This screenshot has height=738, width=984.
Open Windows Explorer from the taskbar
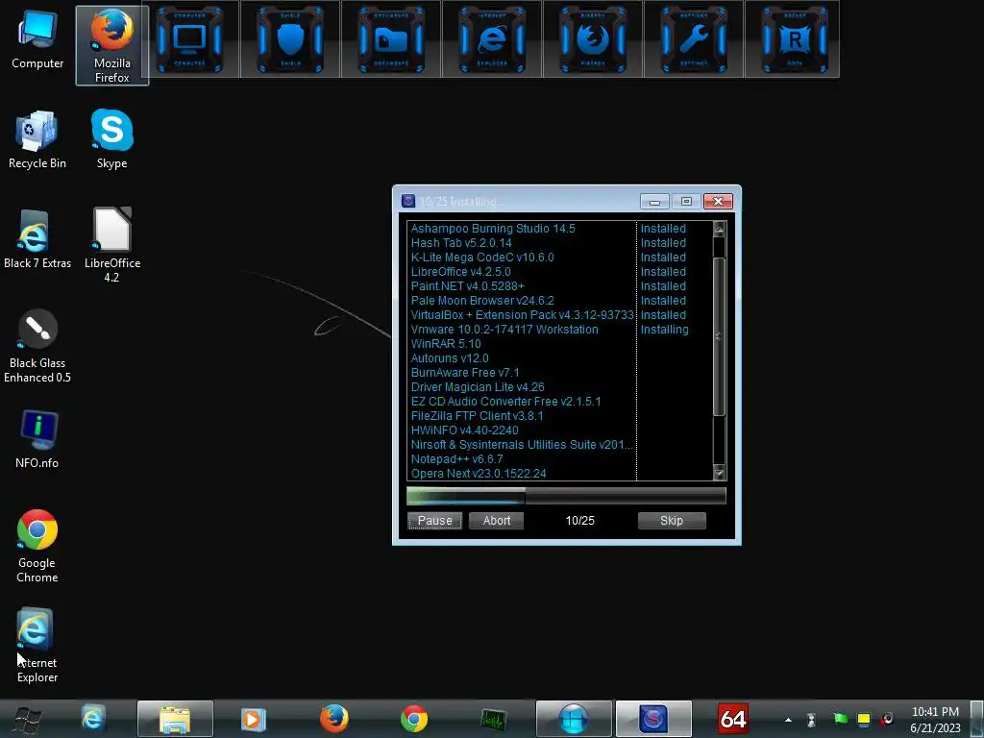pos(175,719)
